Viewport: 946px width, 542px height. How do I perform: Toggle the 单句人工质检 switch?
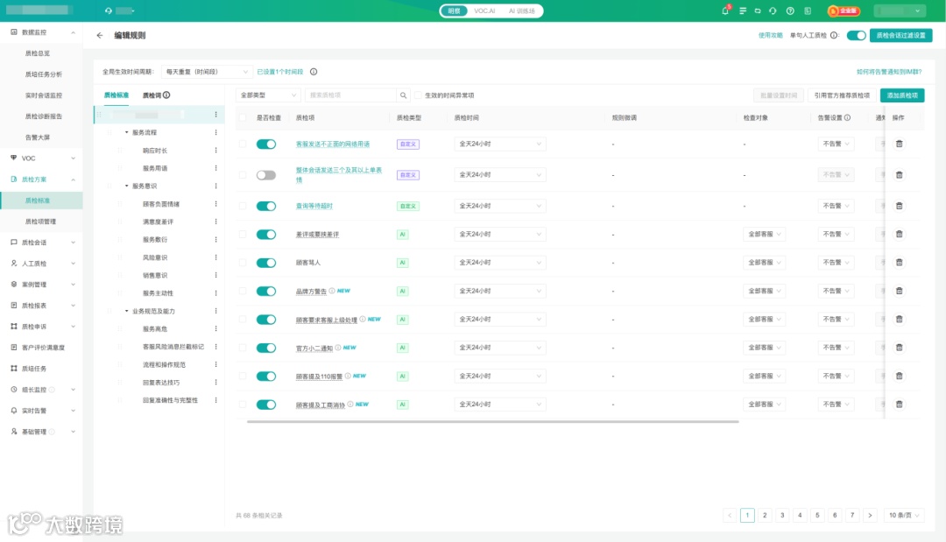click(856, 36)
